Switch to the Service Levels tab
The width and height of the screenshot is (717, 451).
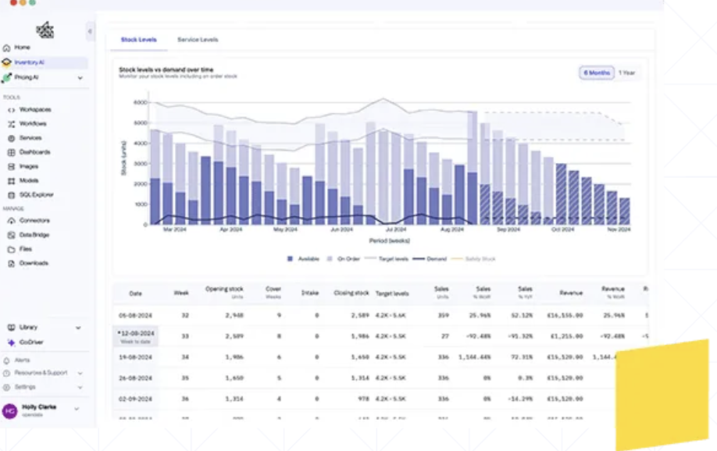[198, 40]
